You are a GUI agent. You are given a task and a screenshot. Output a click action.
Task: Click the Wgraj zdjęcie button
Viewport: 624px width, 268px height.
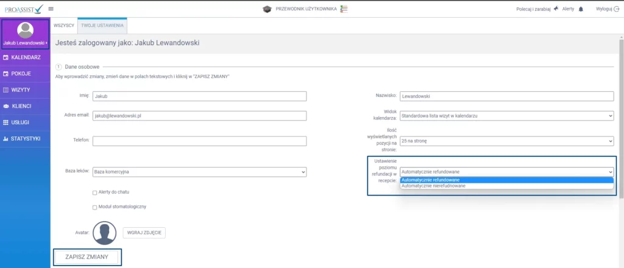pos(144,233)
